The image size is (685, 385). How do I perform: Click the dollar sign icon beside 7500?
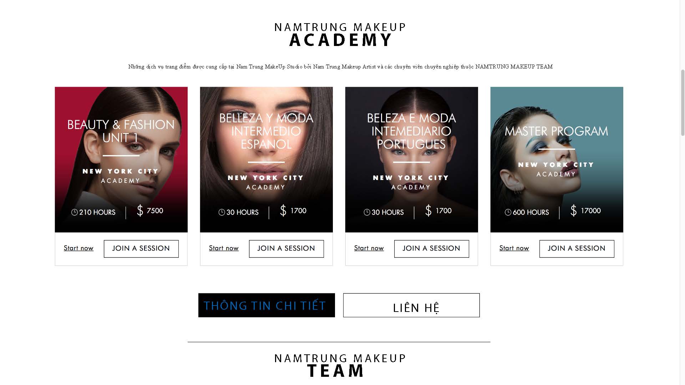pyautogui.click(x=140, y=211)
